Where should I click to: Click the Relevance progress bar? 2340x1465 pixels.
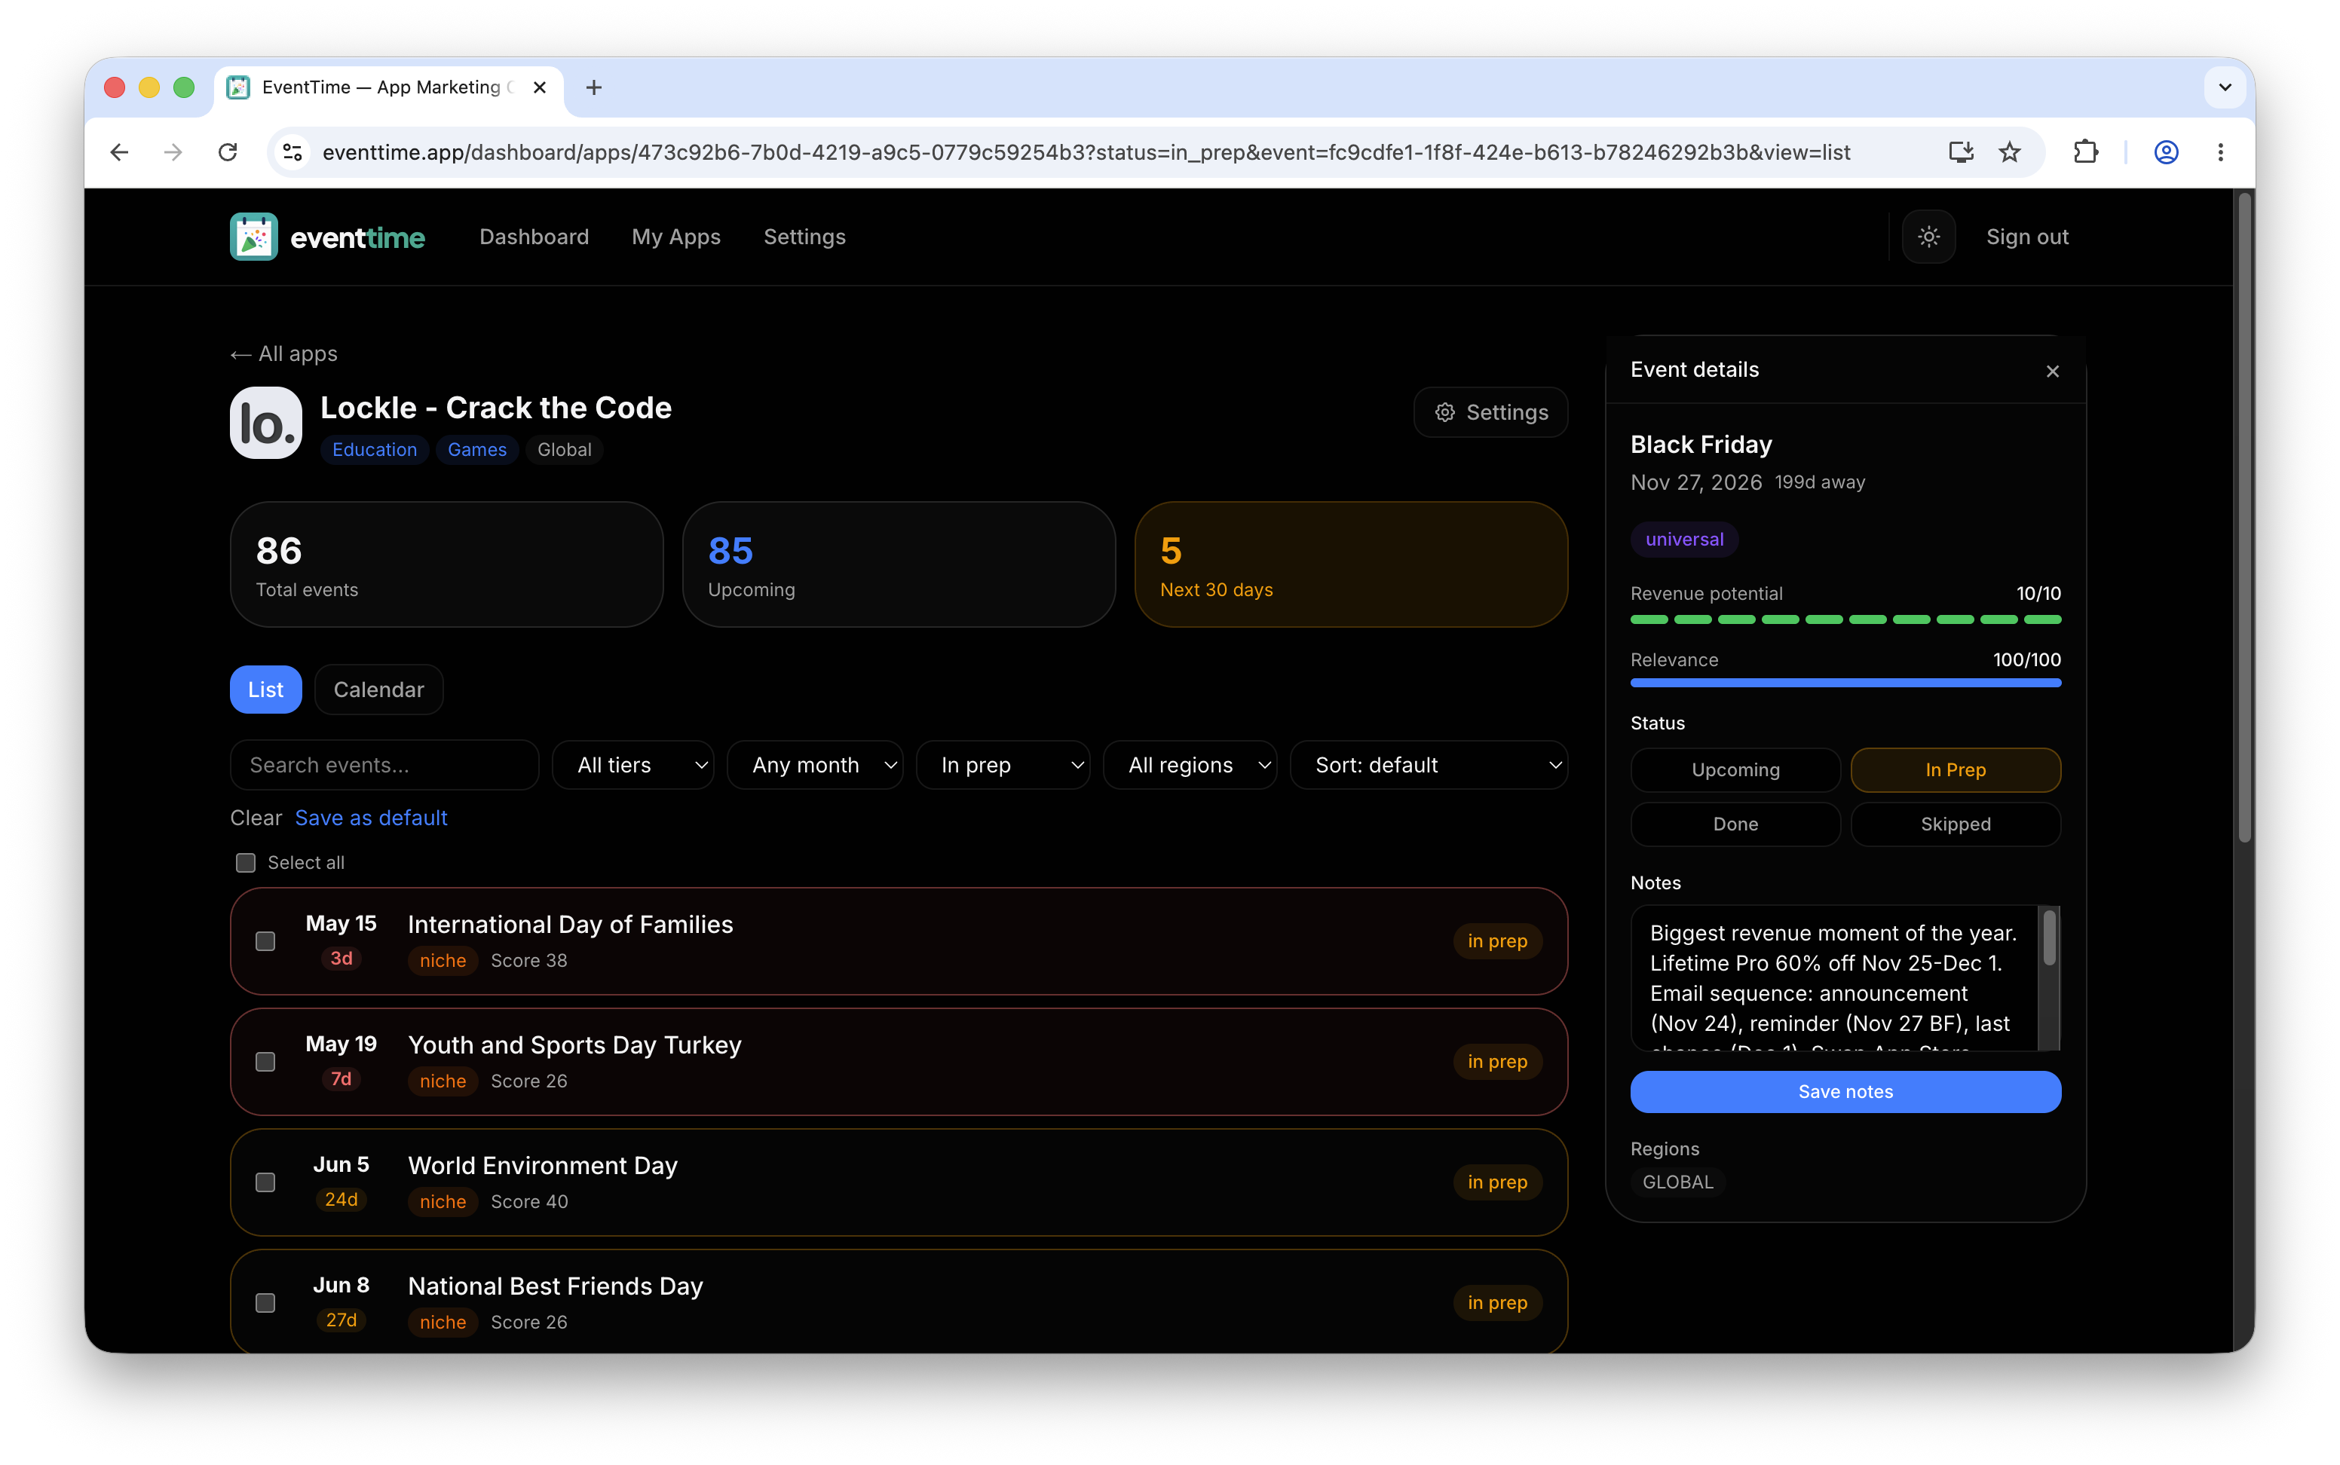(x=1845, y=683)
